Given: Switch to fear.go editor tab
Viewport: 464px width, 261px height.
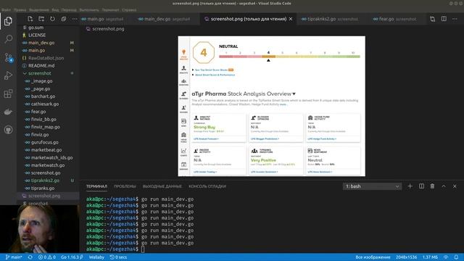Looking at the screenshot, I should click(394, 19).
